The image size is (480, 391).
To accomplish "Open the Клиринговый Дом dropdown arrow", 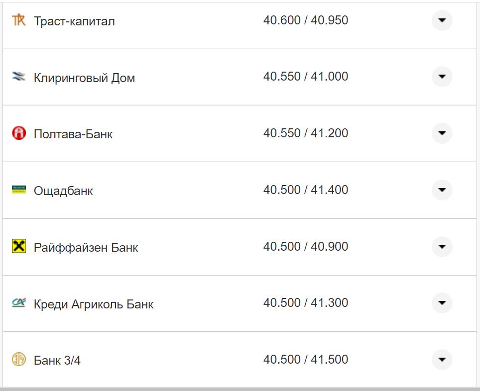I will tap(442, 77).
